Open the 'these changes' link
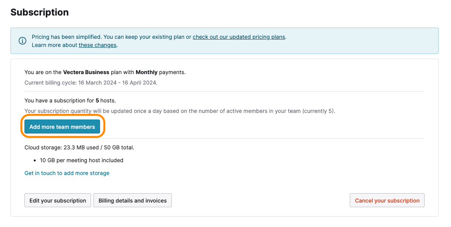Screen dimensions: 451x227 pos(97,45)
